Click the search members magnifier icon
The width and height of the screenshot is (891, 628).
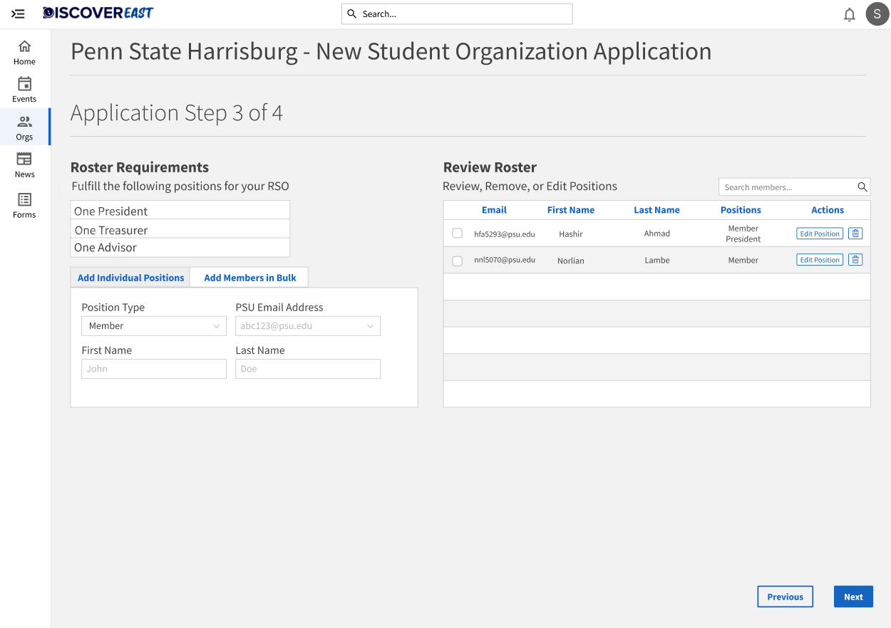(862, 187)
